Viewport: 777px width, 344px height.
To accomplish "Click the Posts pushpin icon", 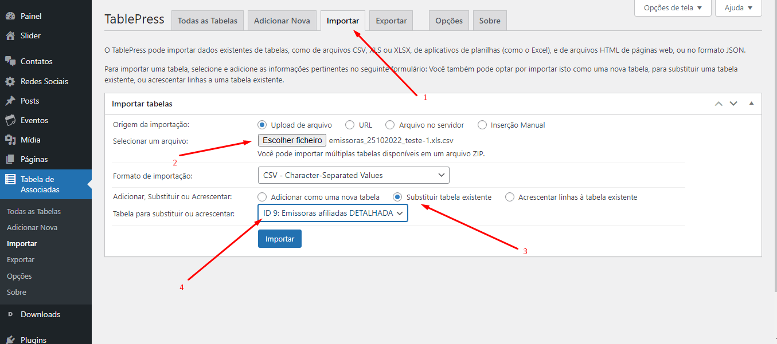I will point(10,101).
